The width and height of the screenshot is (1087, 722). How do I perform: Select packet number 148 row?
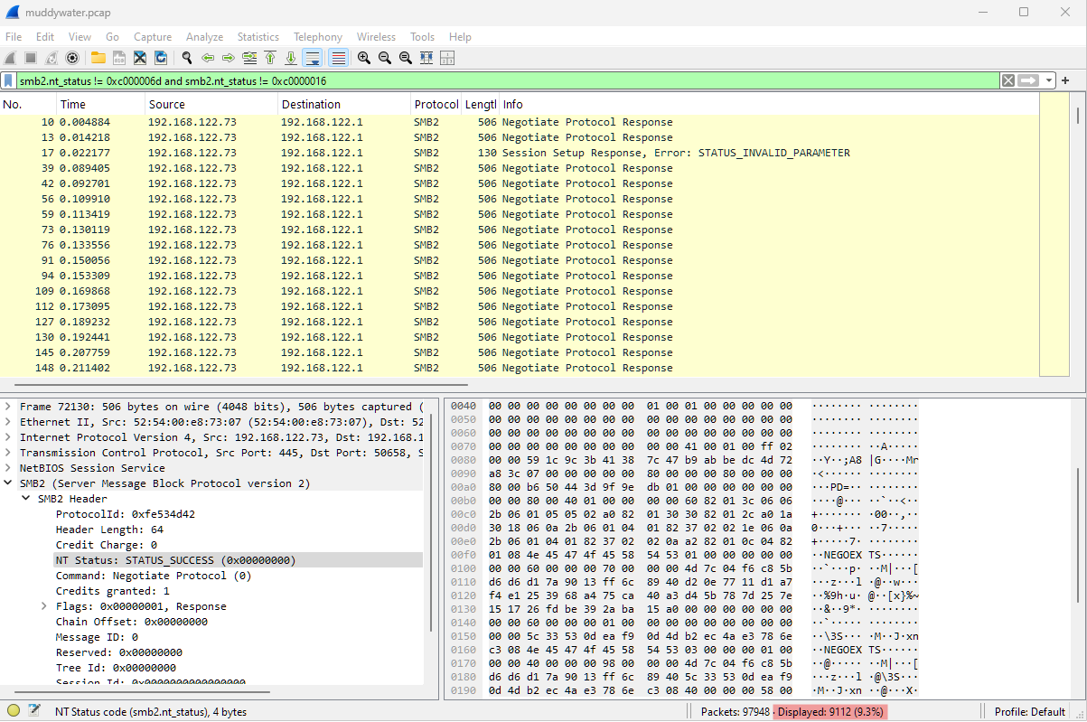point(520,368)
